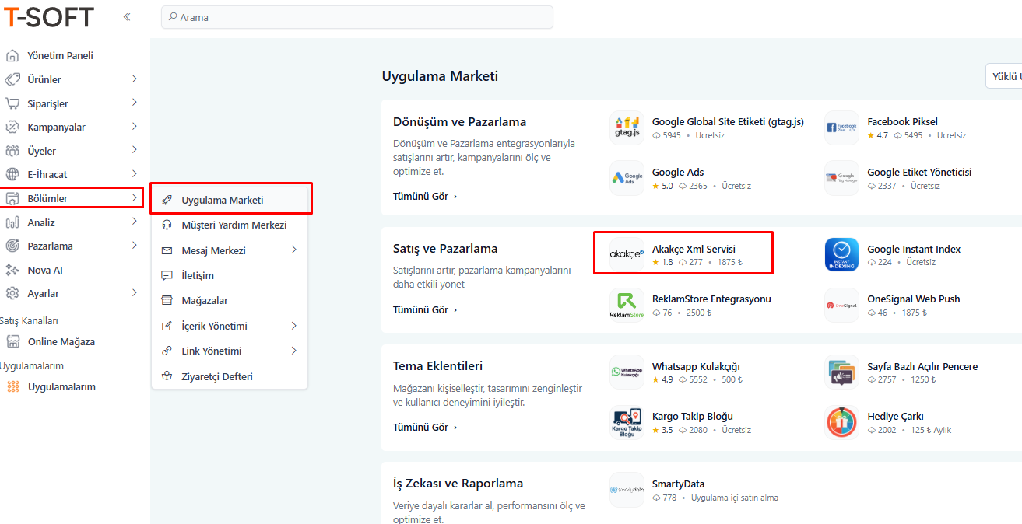Expand Mesaj Merkezi submenu arrow

click(x=293, y=250)
